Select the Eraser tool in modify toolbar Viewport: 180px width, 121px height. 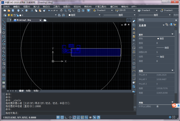pos(134,21)
